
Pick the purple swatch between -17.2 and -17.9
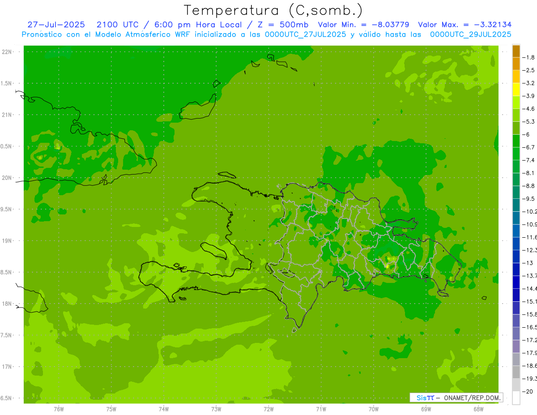516,346
